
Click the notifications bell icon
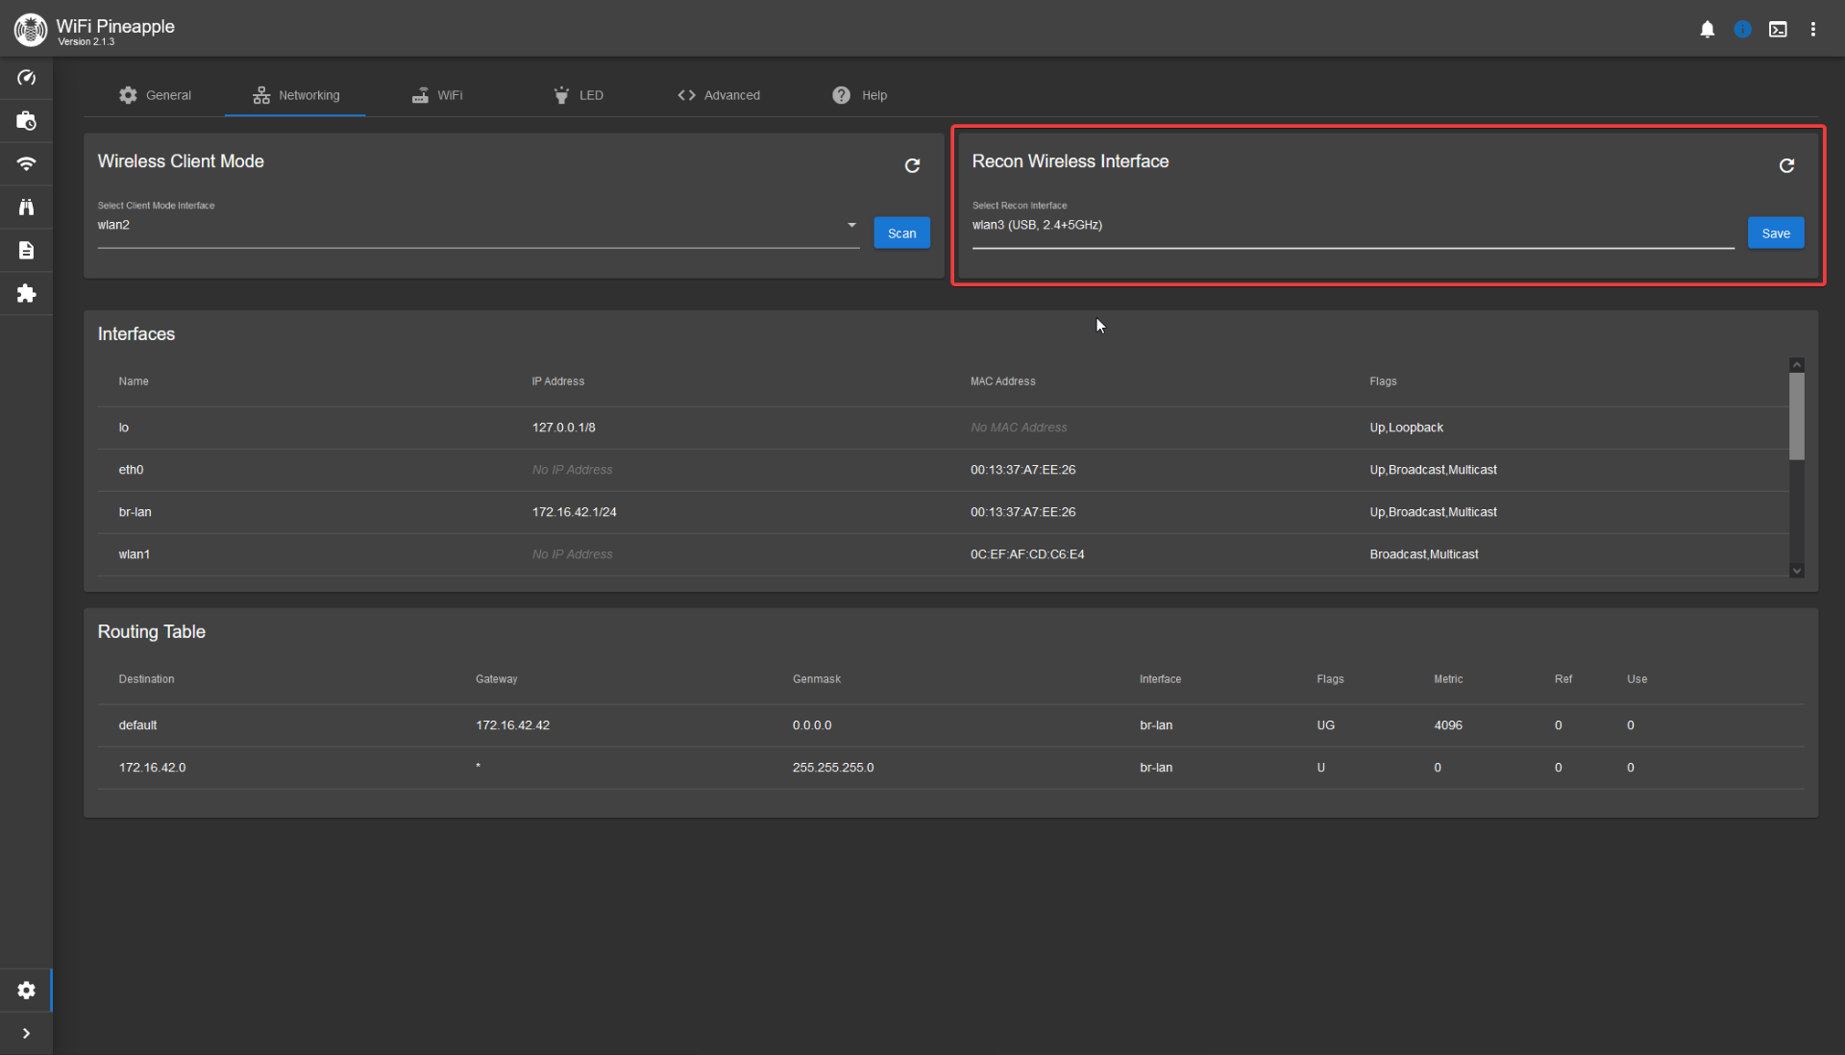(1707, 30)
